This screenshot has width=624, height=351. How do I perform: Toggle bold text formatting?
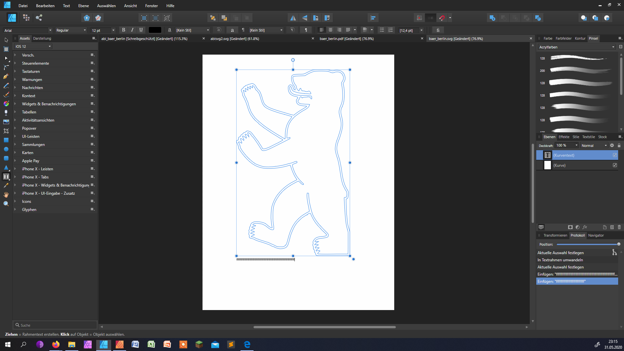tap(123, 30)
